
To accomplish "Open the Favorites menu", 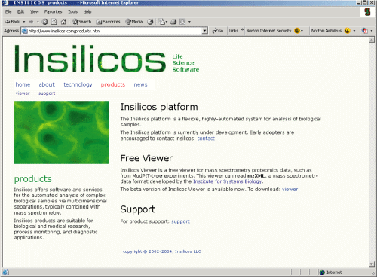I will [x=53, y=11].
